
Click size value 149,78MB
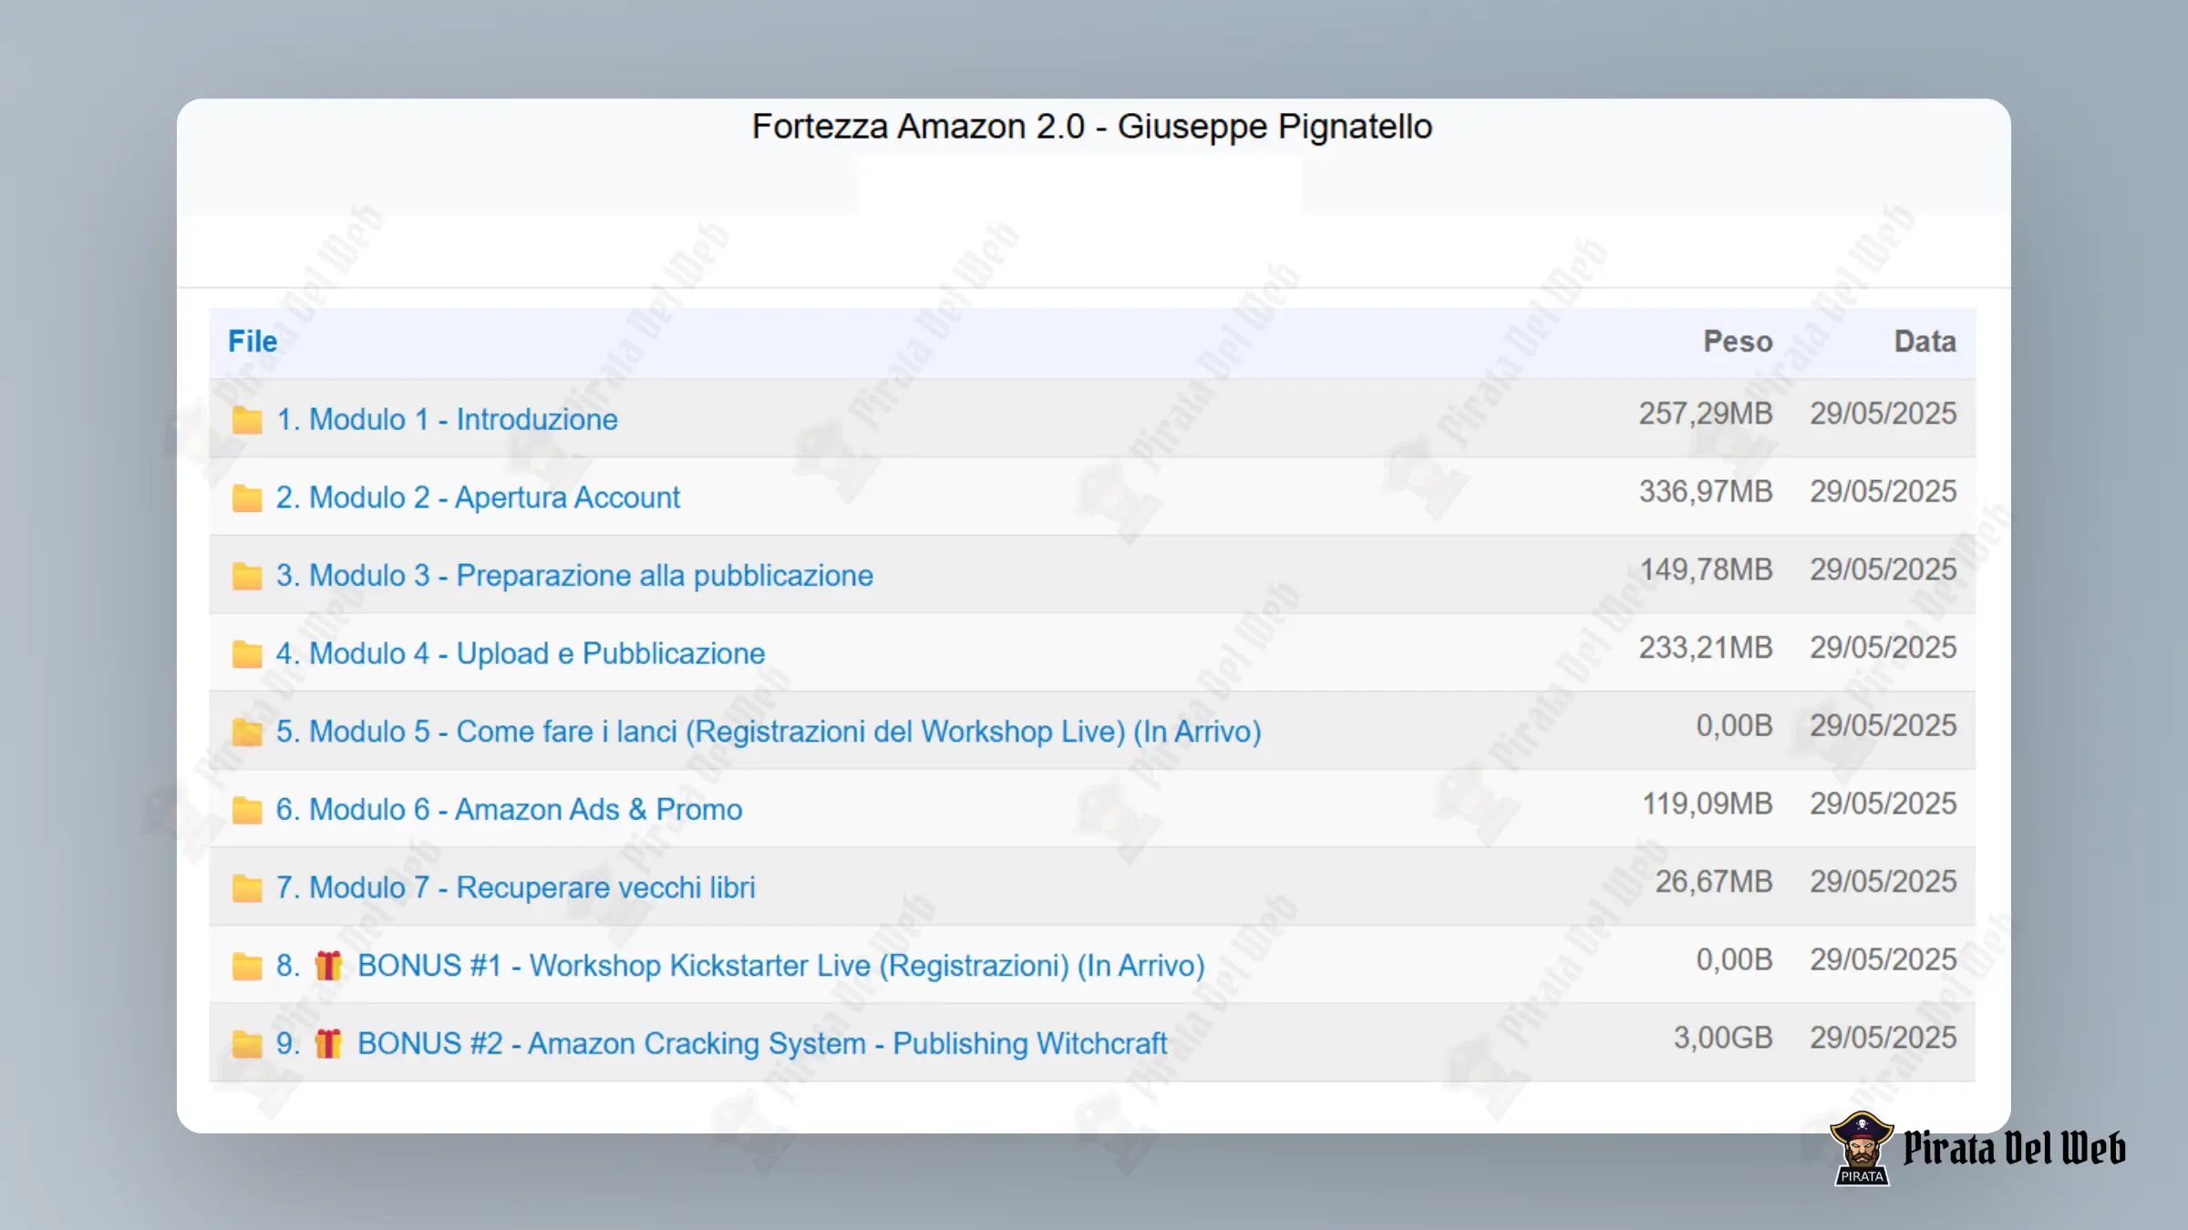tap(1707, 569)
